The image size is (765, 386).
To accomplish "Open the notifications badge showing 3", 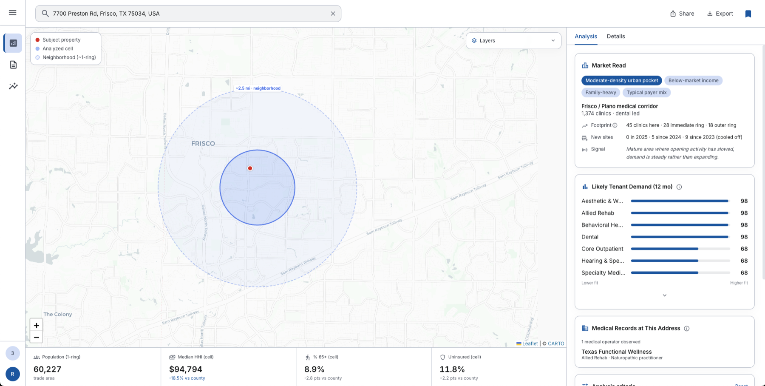I will [13, 353].
